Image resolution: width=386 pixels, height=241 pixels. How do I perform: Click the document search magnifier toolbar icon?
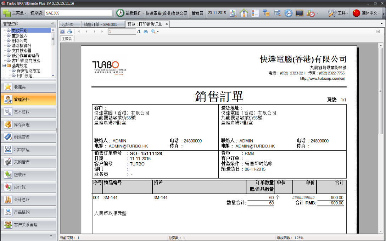pyautogui.click(x=233, y=13)
